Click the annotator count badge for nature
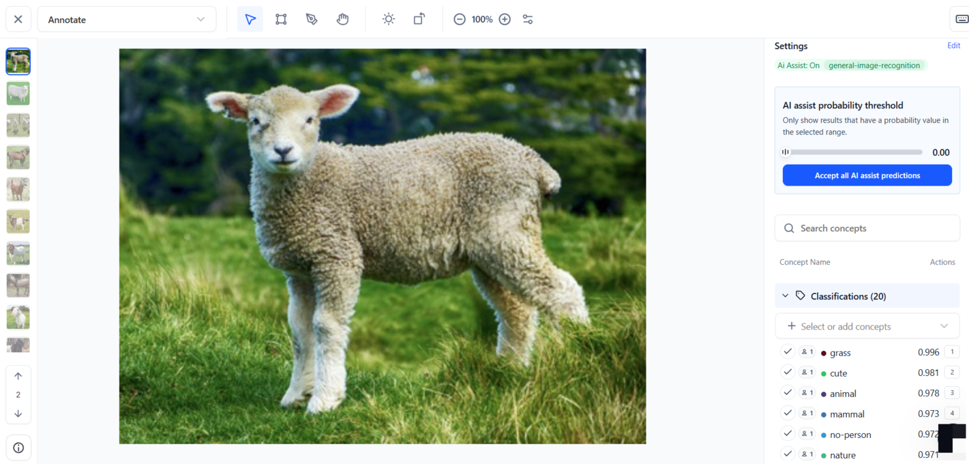The height and width of the screenshot is (464, 969). click(807, 454)
